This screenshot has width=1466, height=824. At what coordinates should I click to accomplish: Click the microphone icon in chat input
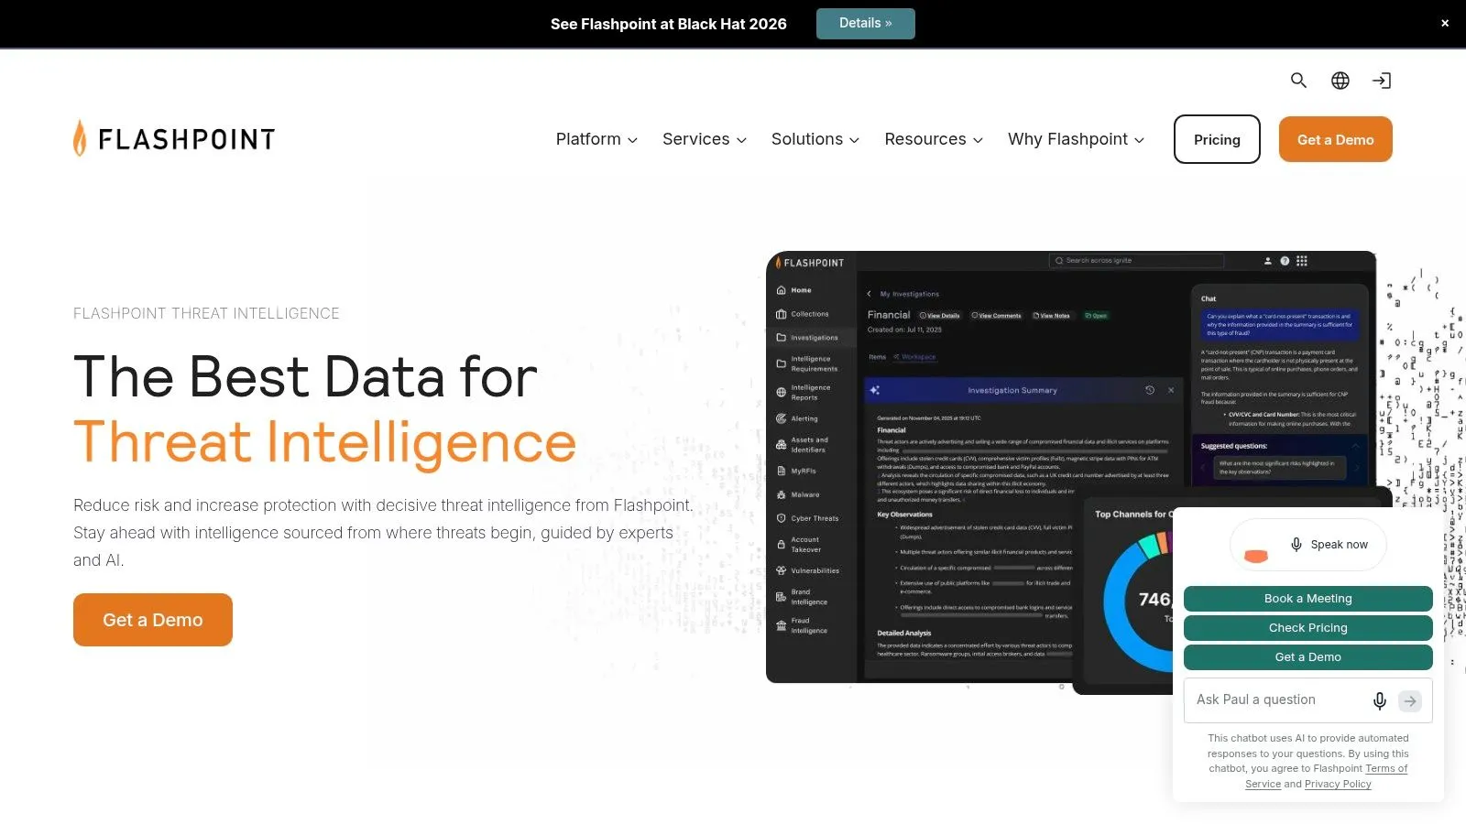coord(1379,700)
